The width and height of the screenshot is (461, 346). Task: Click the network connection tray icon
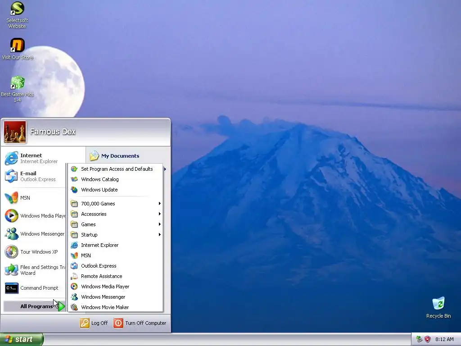click(x=420, y=339)
